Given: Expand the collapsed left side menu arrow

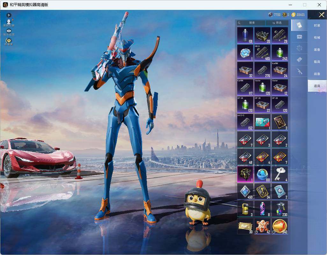Looking at the screenshot, I should point(9,15).
